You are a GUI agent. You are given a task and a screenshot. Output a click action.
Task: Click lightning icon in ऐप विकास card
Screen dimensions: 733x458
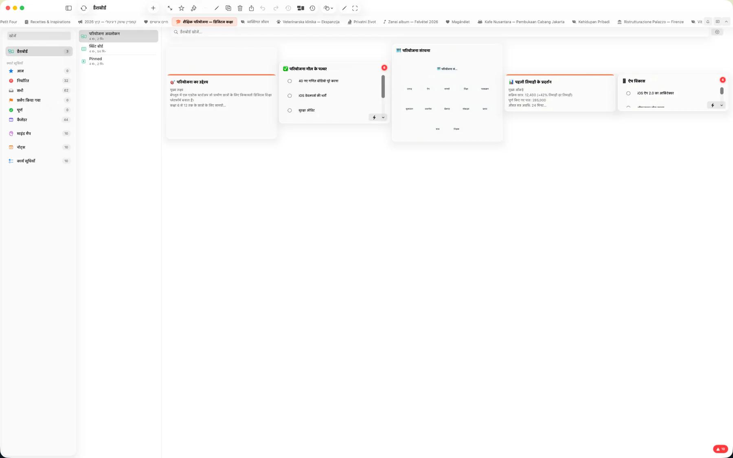click(x=713, y=105)
